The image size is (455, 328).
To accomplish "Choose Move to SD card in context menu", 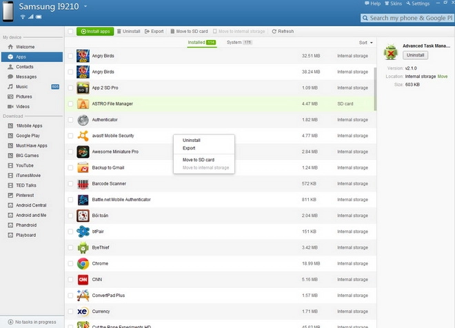I will (199, 160).
